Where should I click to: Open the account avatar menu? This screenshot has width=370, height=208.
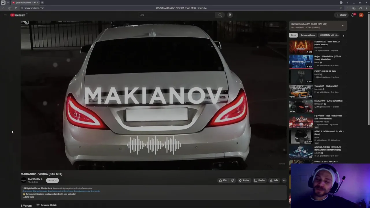point(361,15)
